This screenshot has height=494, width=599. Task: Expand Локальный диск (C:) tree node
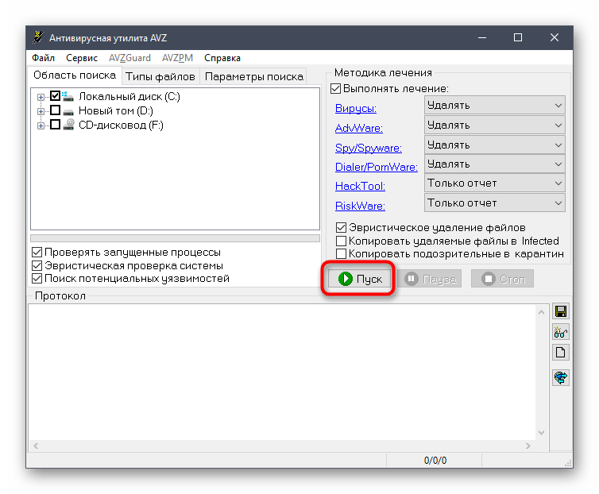[x=41, y=97]
